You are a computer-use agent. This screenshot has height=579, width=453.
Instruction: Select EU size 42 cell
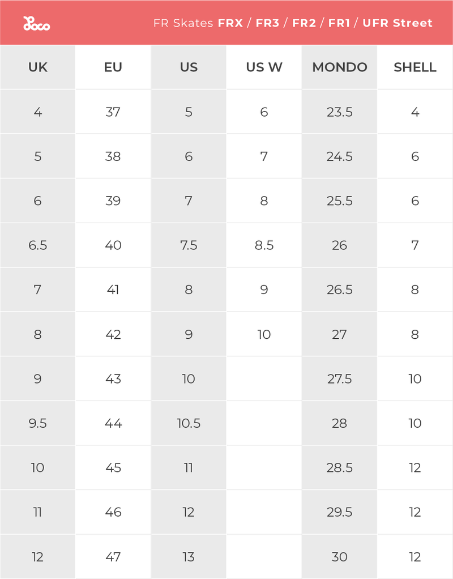(113, 334)
